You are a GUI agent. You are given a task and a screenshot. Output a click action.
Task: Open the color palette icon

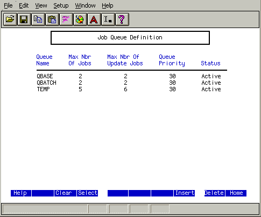click(x=80, y=19)
